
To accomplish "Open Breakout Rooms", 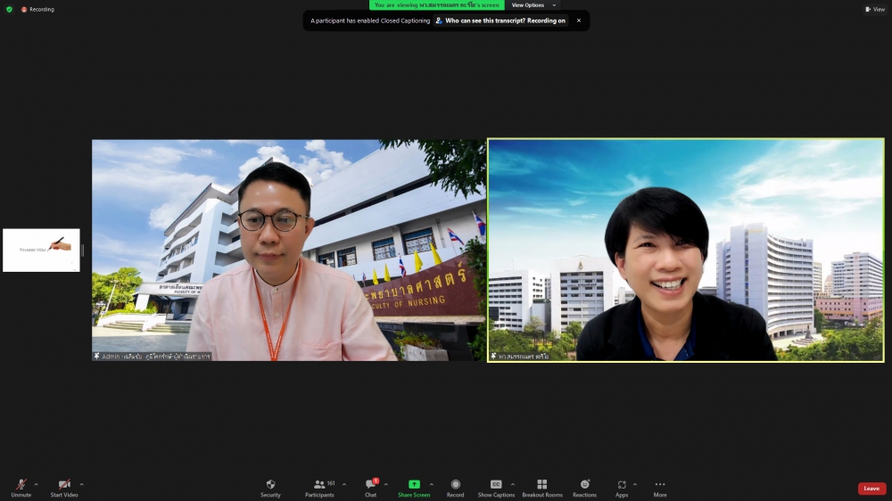I will [541, 486].
